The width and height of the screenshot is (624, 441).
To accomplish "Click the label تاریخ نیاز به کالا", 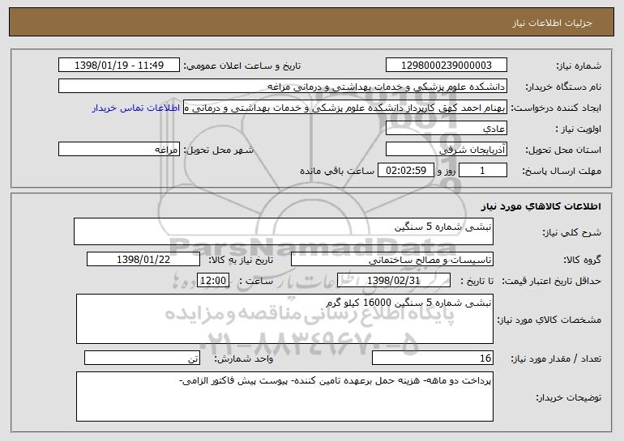I will pyautogui.click(x=241, y=260).
